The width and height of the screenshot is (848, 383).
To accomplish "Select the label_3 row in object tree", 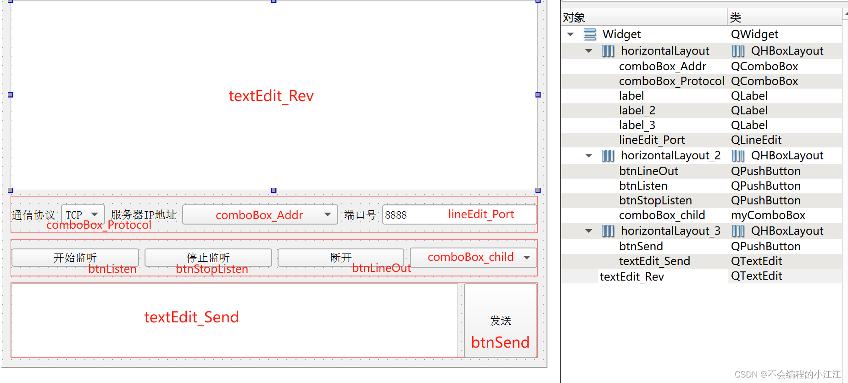I will point(637,125).
